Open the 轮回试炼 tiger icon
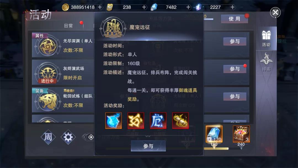This screenshot has height=168, width=298. tap(47, 101)
